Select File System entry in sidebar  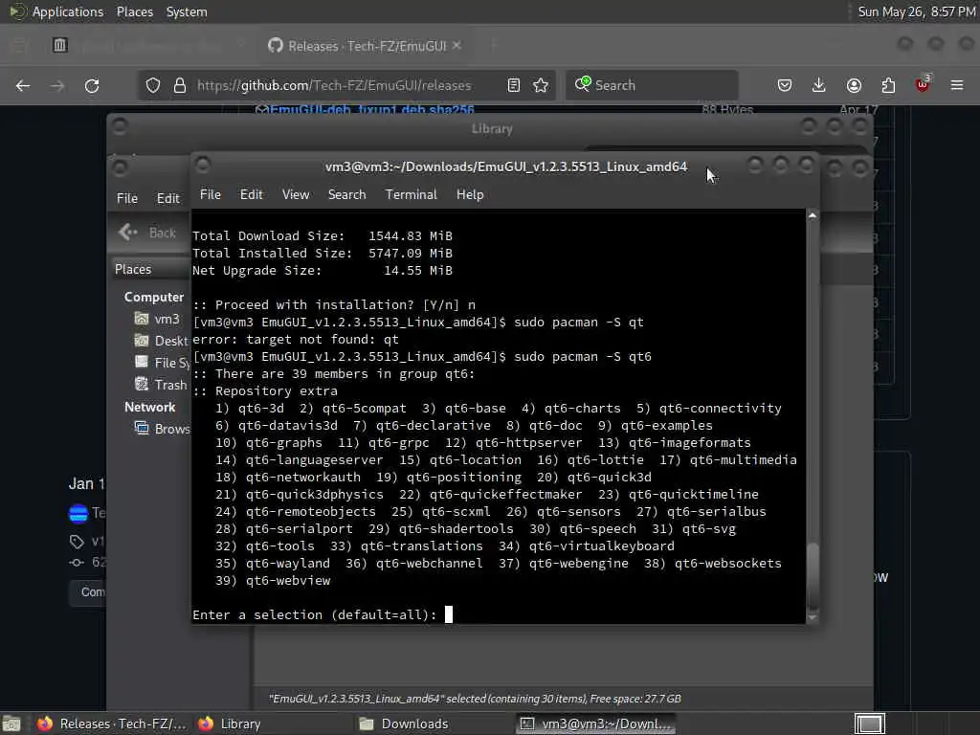coord(161,363)
